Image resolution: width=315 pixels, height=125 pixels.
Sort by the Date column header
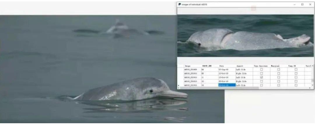pos(222,66)
